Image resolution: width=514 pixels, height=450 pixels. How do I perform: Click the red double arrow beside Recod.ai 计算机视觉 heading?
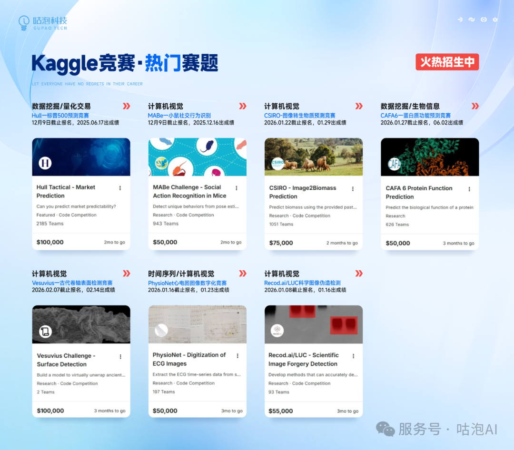(x=359, y=274)
